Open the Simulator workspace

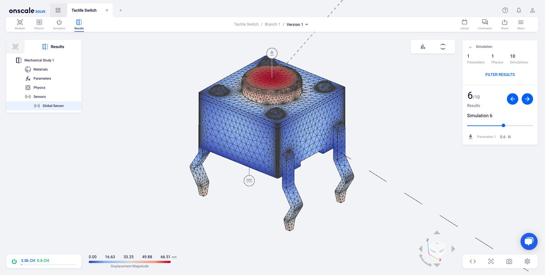(x=59, y=24)
